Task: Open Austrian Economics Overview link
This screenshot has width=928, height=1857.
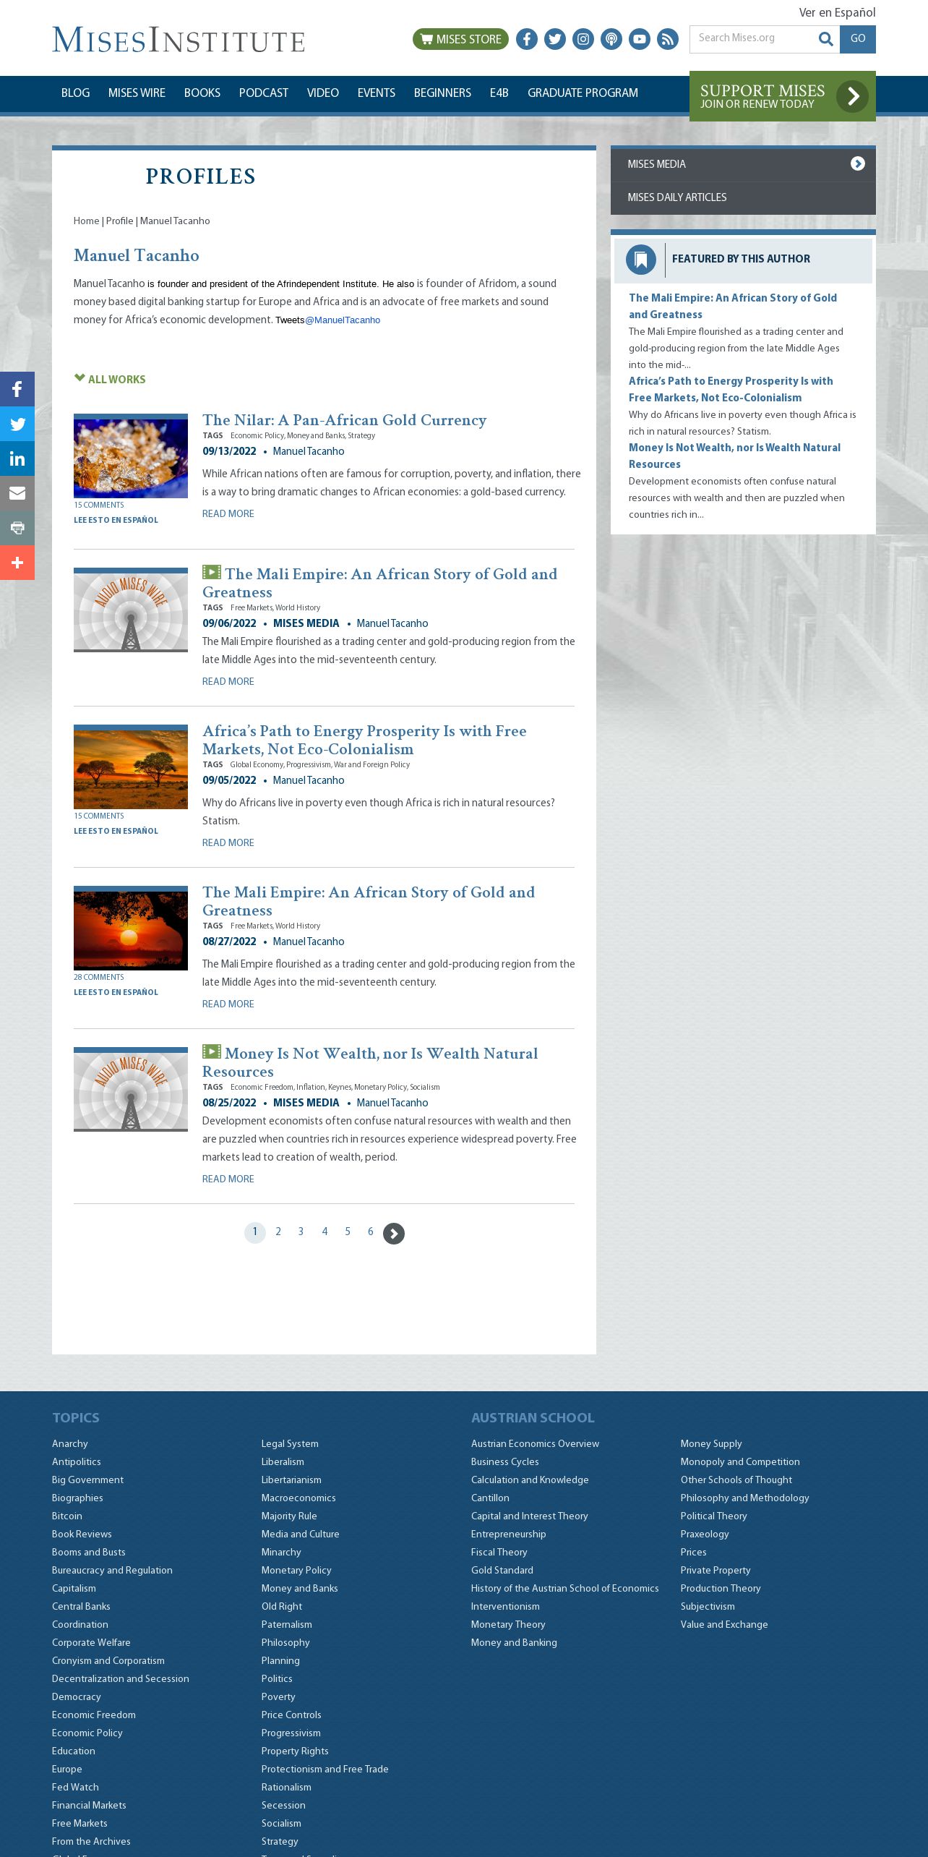Action: point(535,1443)
